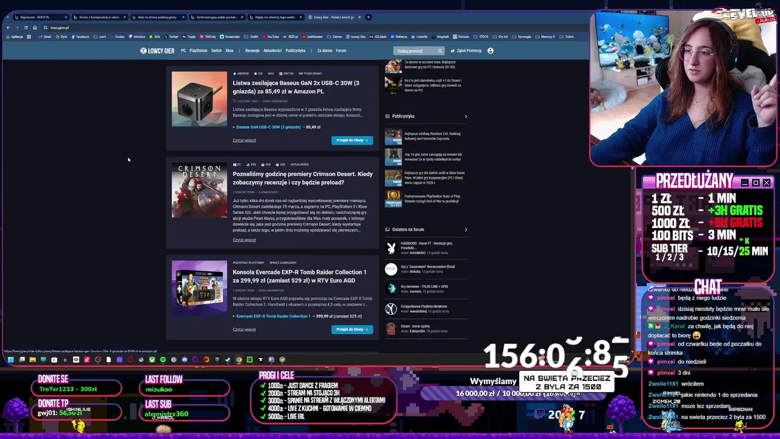Viewport: 780px width, 439px height.
Task: Open the PlayStation menu item
Action: coord(198,51)
